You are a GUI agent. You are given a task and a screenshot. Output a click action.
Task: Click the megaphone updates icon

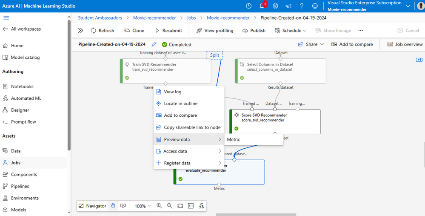[x=289, y=6]
